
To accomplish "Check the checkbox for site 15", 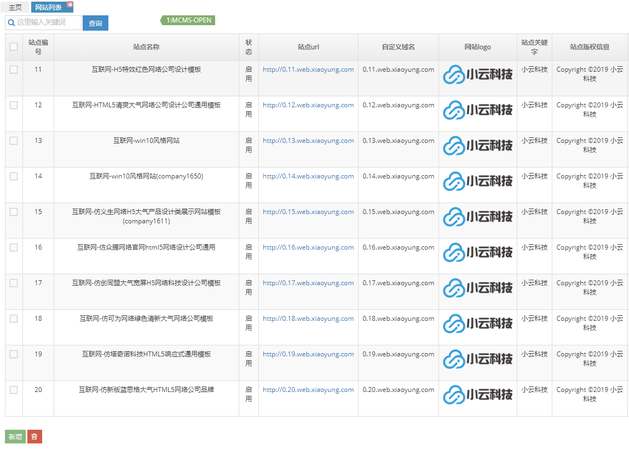I will [14, 212].
